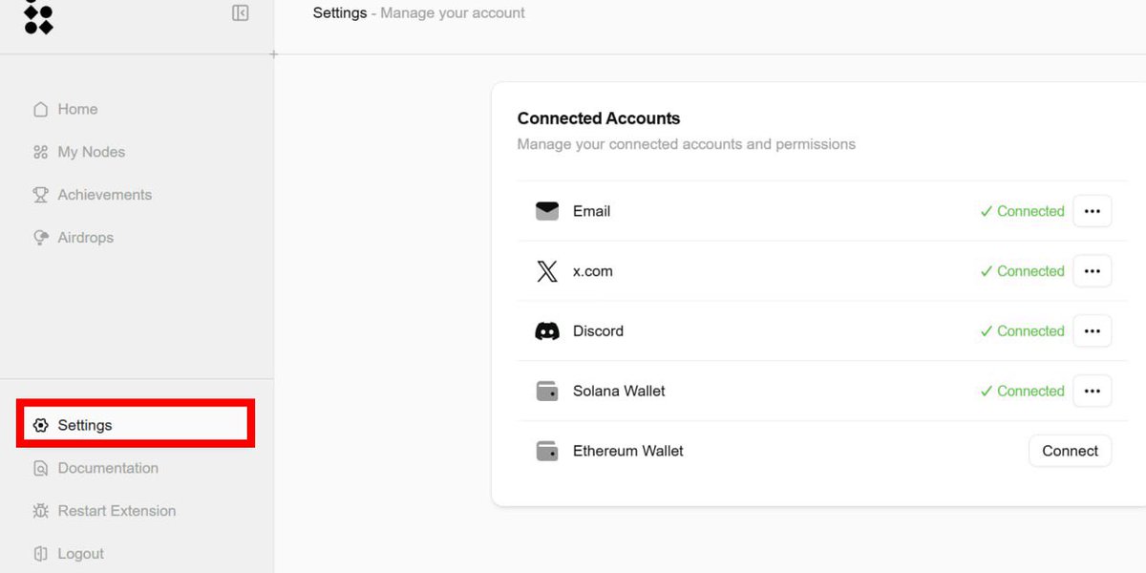This screenshot has width=1146, height=573.
Task: Click the Restart Extension bug icon
Action: (40, 511)
